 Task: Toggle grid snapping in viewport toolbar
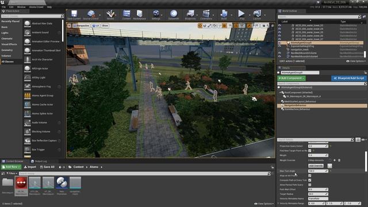click(x=225, y=25)
